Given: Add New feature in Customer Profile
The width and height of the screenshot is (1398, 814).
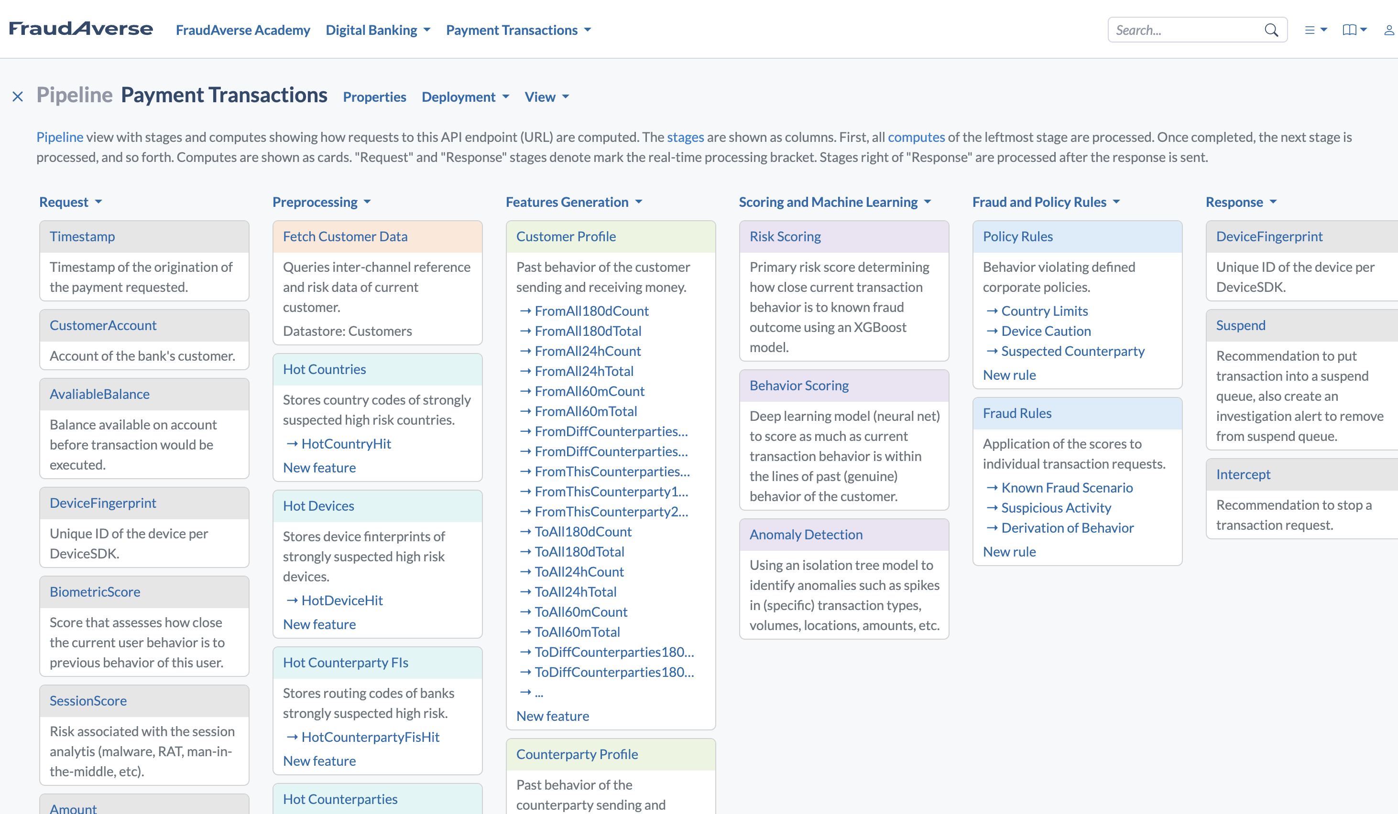Looking at the screenshot, I should point(553,716).
